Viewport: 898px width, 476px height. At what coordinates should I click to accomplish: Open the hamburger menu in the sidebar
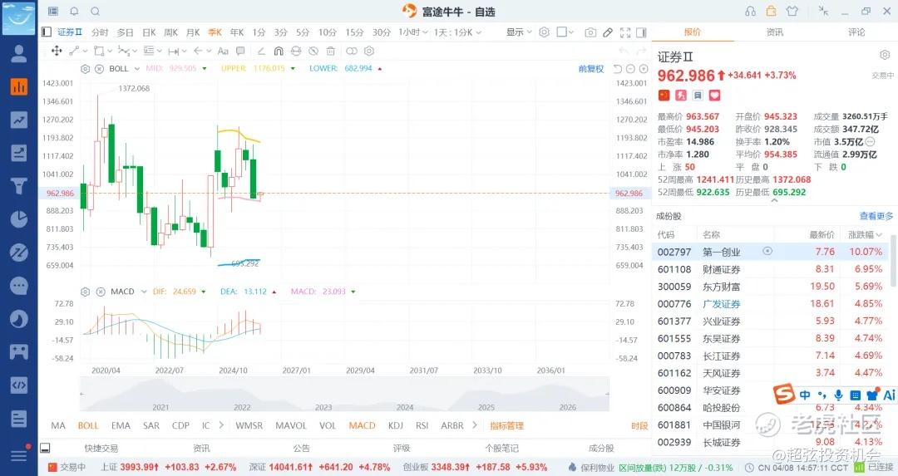point(19,455)
